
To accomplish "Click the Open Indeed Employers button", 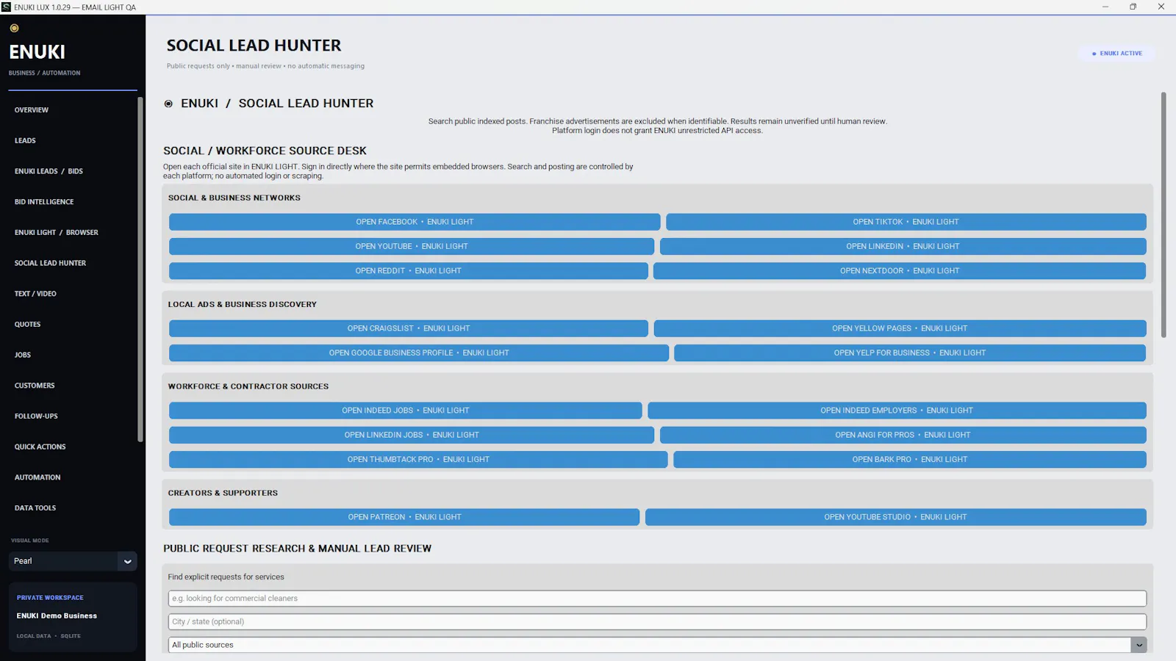I will click(897, 411).
